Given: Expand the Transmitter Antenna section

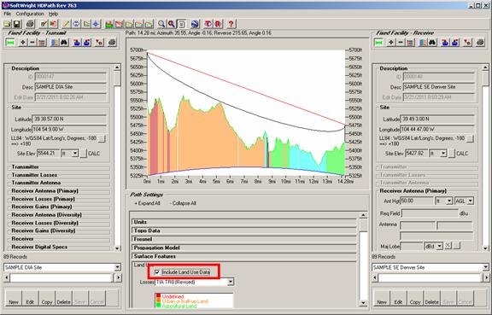Looking at the screenshot, I should pos(59,183).
